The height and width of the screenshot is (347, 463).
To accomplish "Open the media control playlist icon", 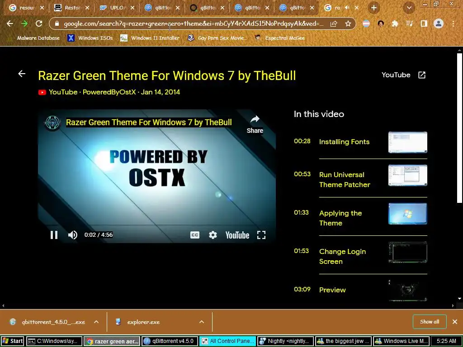I will pyautogui.click(x=409, y=23).
